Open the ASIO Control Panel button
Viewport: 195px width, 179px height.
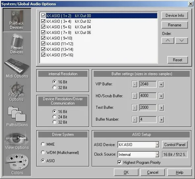point(175,145)
